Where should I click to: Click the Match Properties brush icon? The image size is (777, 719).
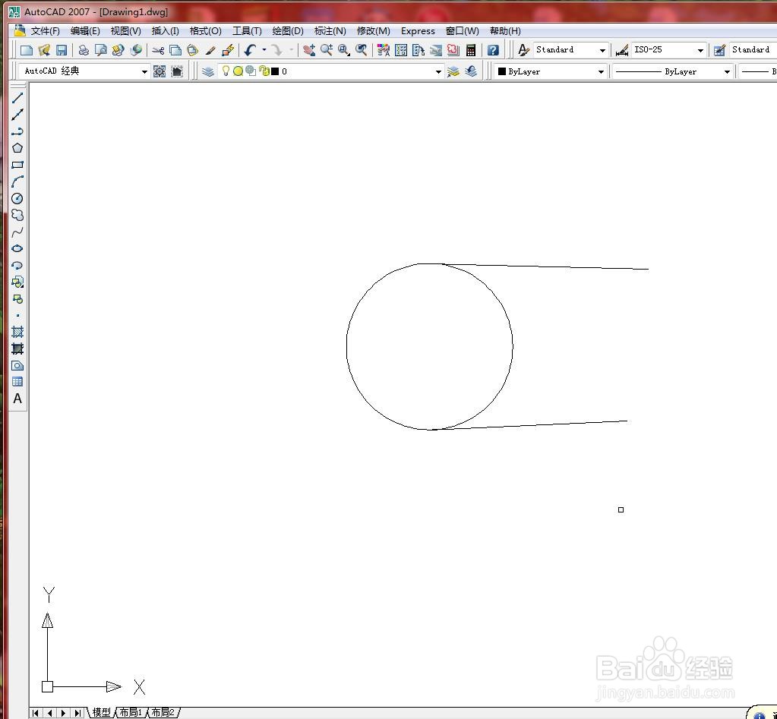pos(210,50)
